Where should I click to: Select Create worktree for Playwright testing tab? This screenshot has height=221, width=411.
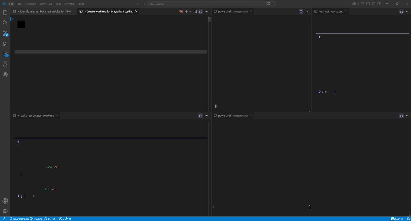107,11
